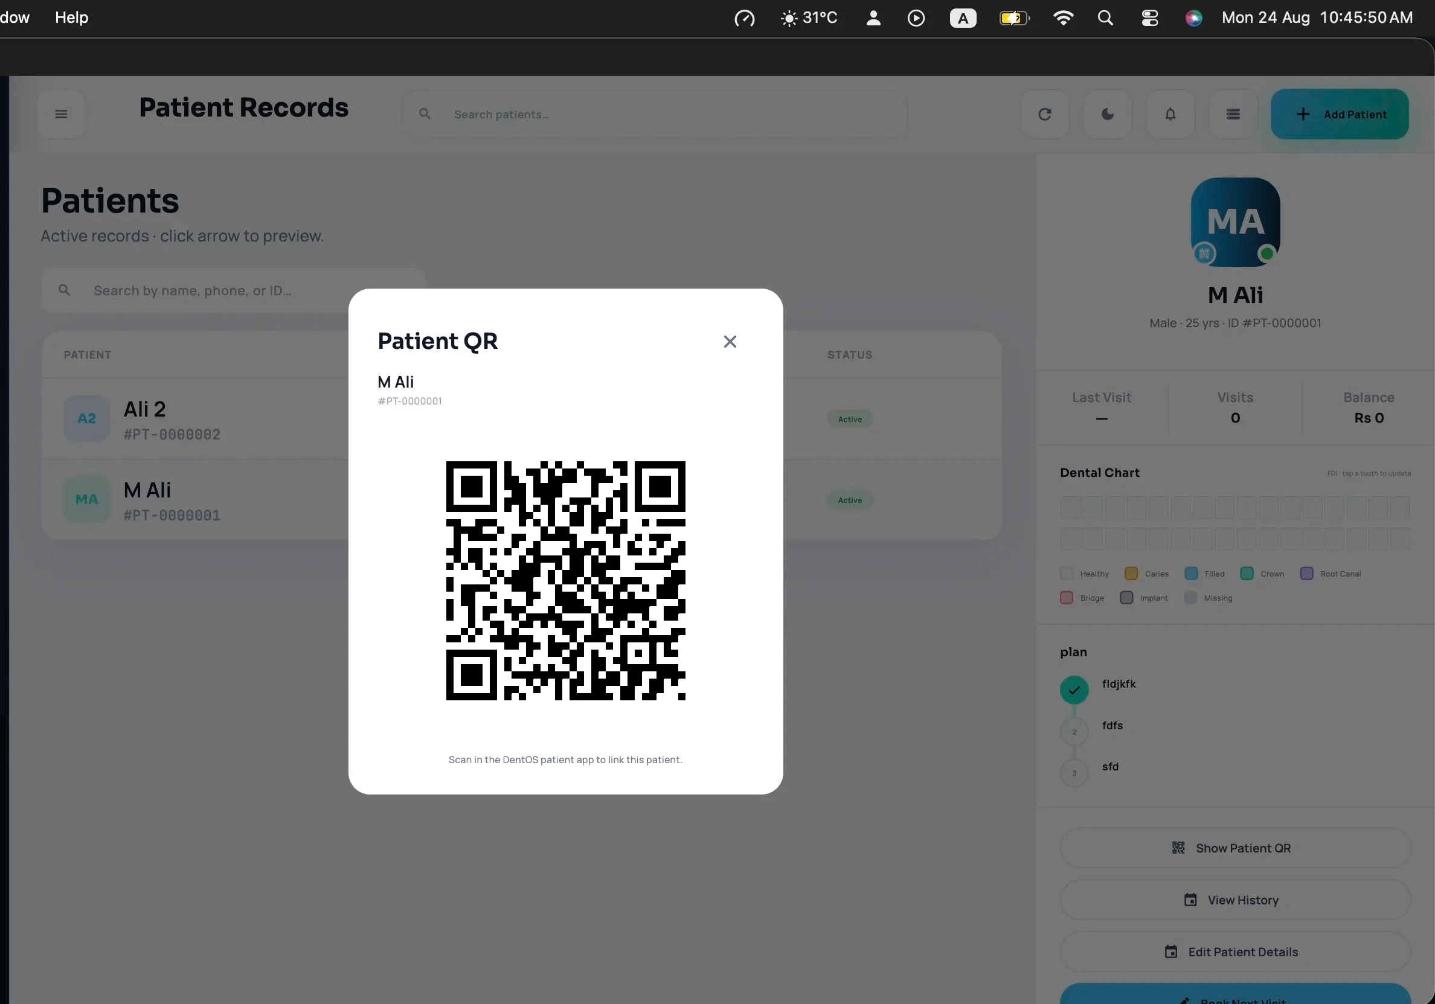Screen dimensions: 1435x1004
Task: Click the small QR badge on the profile avatar
Action: [1204, 254]
